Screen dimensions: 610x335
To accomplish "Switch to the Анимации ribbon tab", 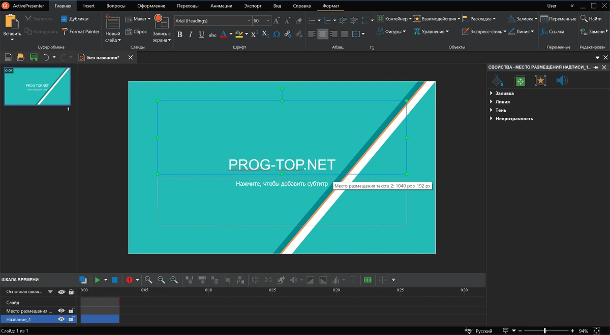I will 221,6.
